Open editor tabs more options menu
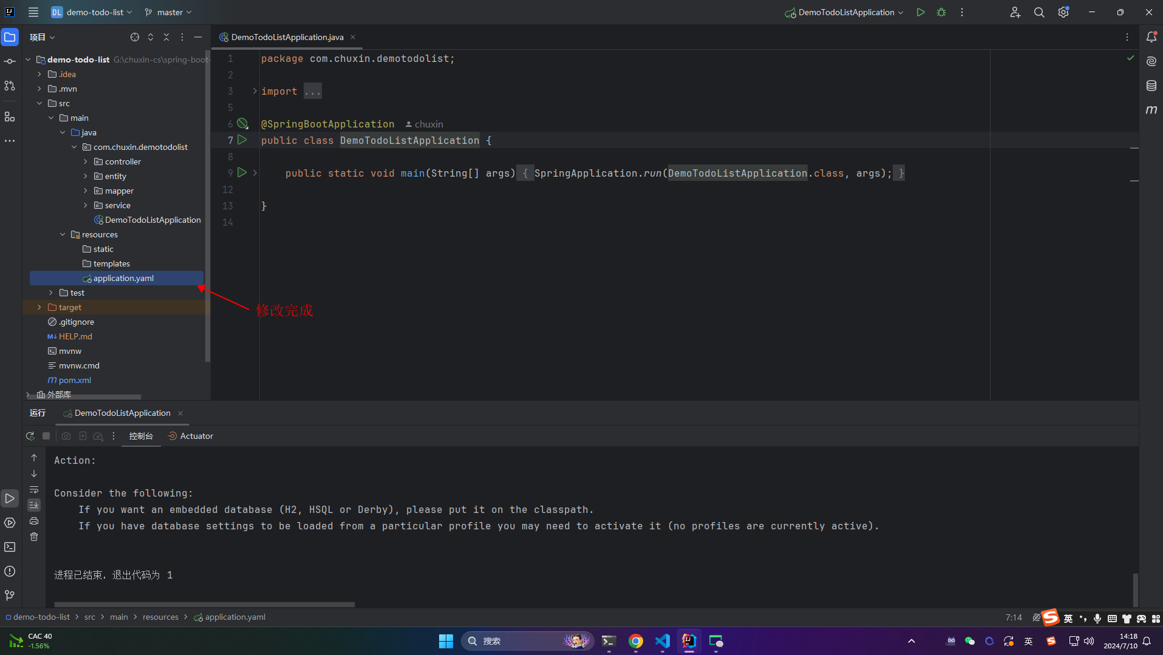The height and width of the screenshot is (655, 1163). click(x=1127, y=37)
